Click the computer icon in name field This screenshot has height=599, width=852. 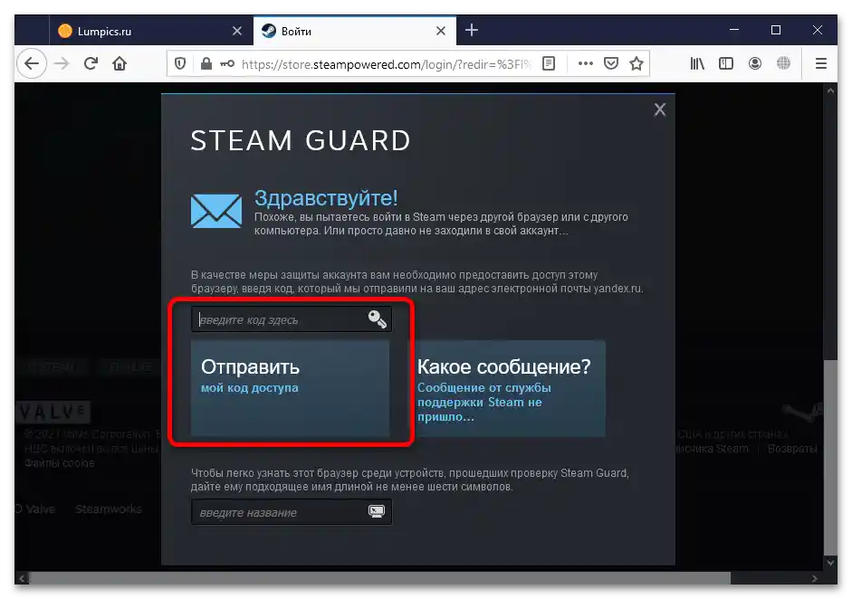pos(377,511)
